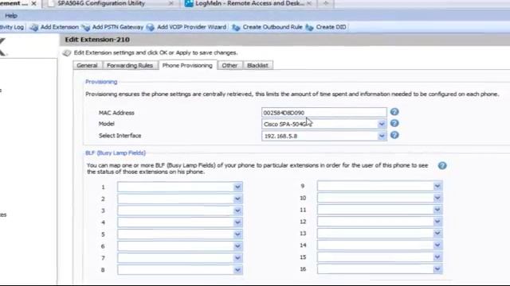
Task: Click the BLF (Busy Lamp Fields) section label
Action: point(116,153)
